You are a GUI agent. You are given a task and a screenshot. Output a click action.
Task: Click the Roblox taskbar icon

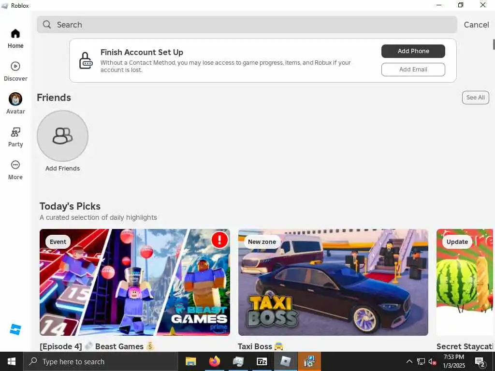coord(285,361)
